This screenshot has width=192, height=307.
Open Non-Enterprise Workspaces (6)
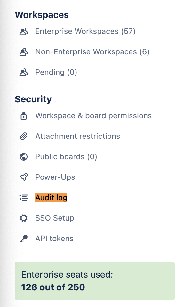pyautogui.click(x=92, y=52)
